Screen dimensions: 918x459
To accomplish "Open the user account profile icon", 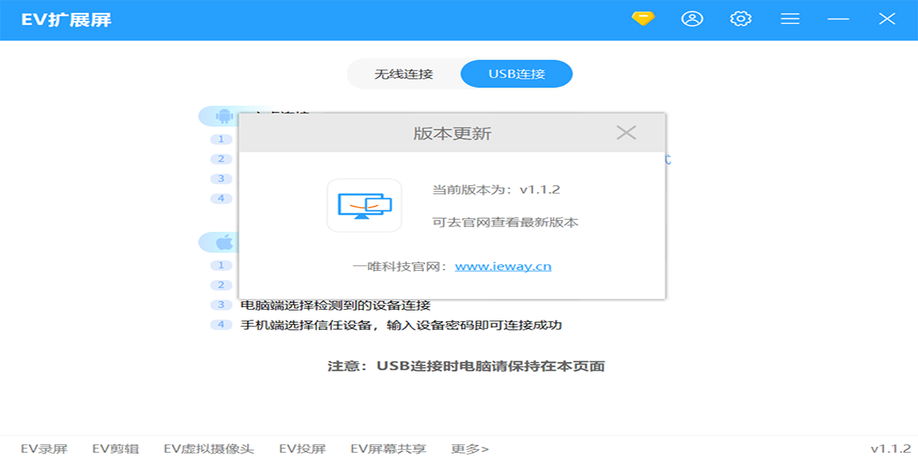I will click(692, 19).
